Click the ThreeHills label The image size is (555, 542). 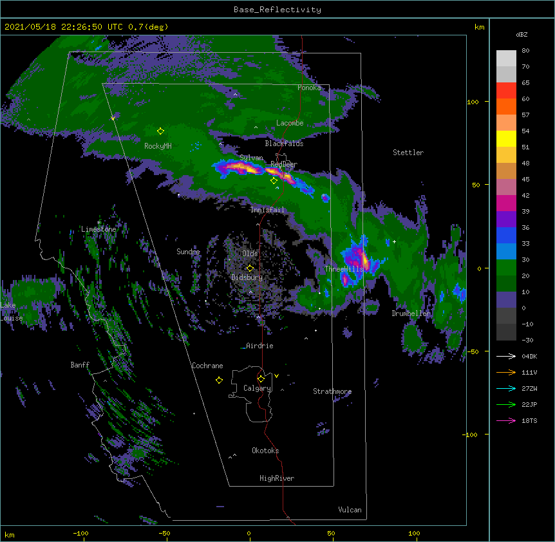pyautogui.click(x=344, y=269)
